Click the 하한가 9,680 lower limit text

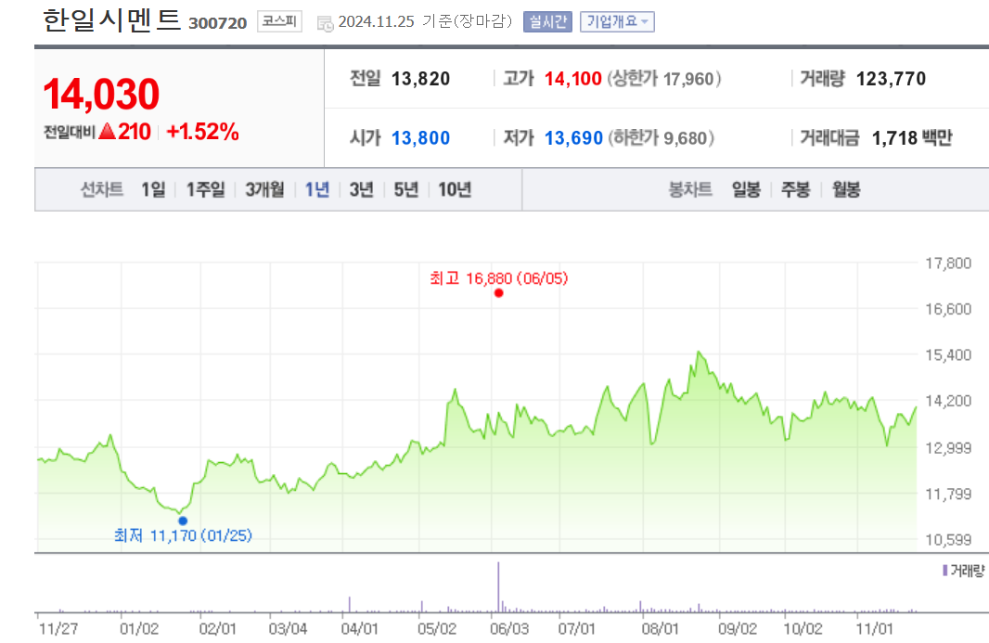coord(661,138)
